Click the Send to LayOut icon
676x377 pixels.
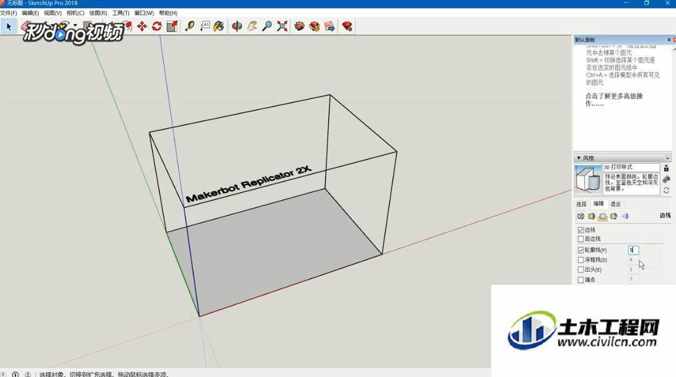click(330, 27)
